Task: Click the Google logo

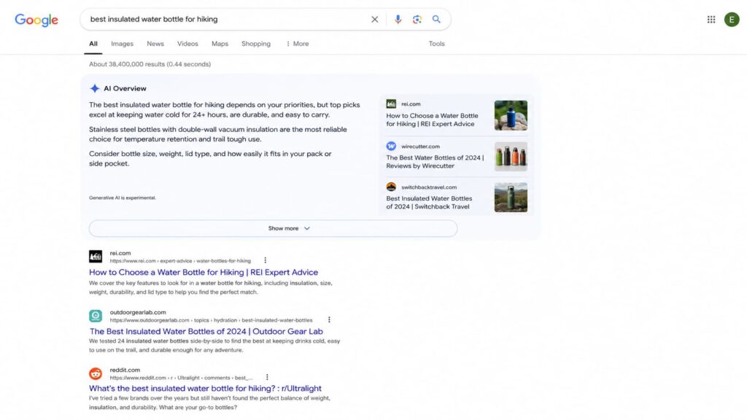Action: [x=36, y=20]
